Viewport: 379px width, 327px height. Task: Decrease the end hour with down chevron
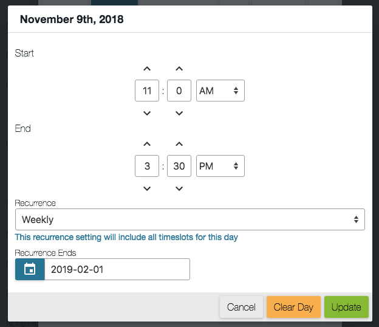[x=146, y=188]
